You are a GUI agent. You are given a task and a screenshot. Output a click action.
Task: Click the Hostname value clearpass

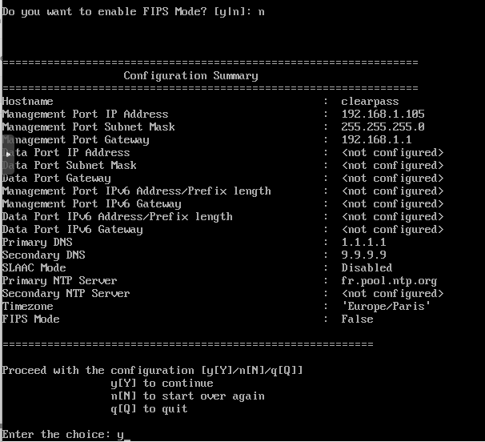(370, 102)
